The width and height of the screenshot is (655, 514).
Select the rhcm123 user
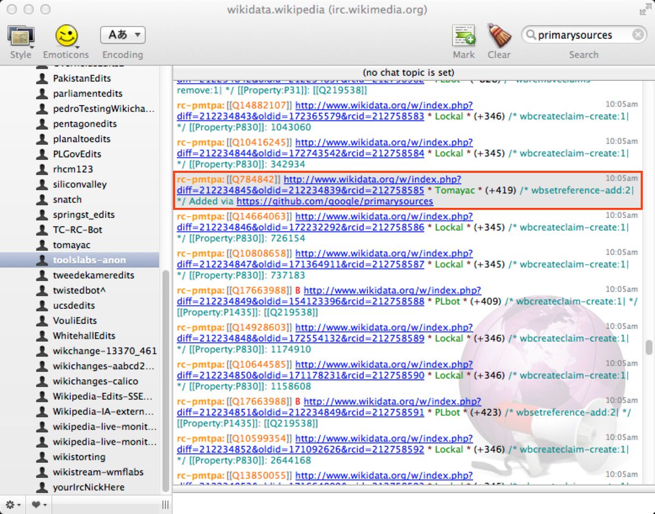tap(73, 169)
